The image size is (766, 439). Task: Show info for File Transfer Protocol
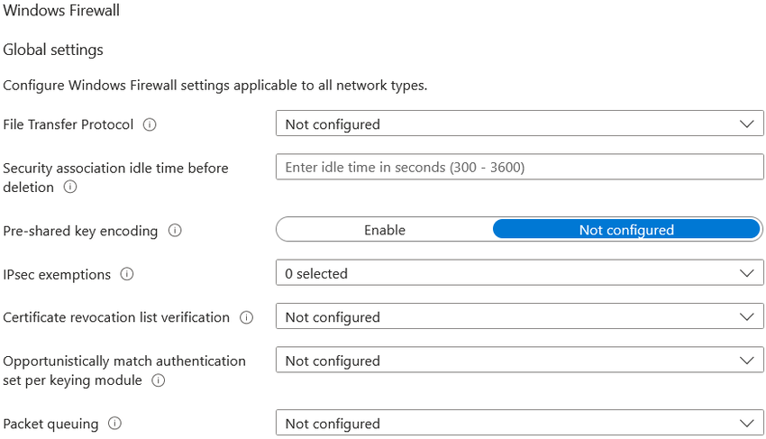tap(150, 124)
